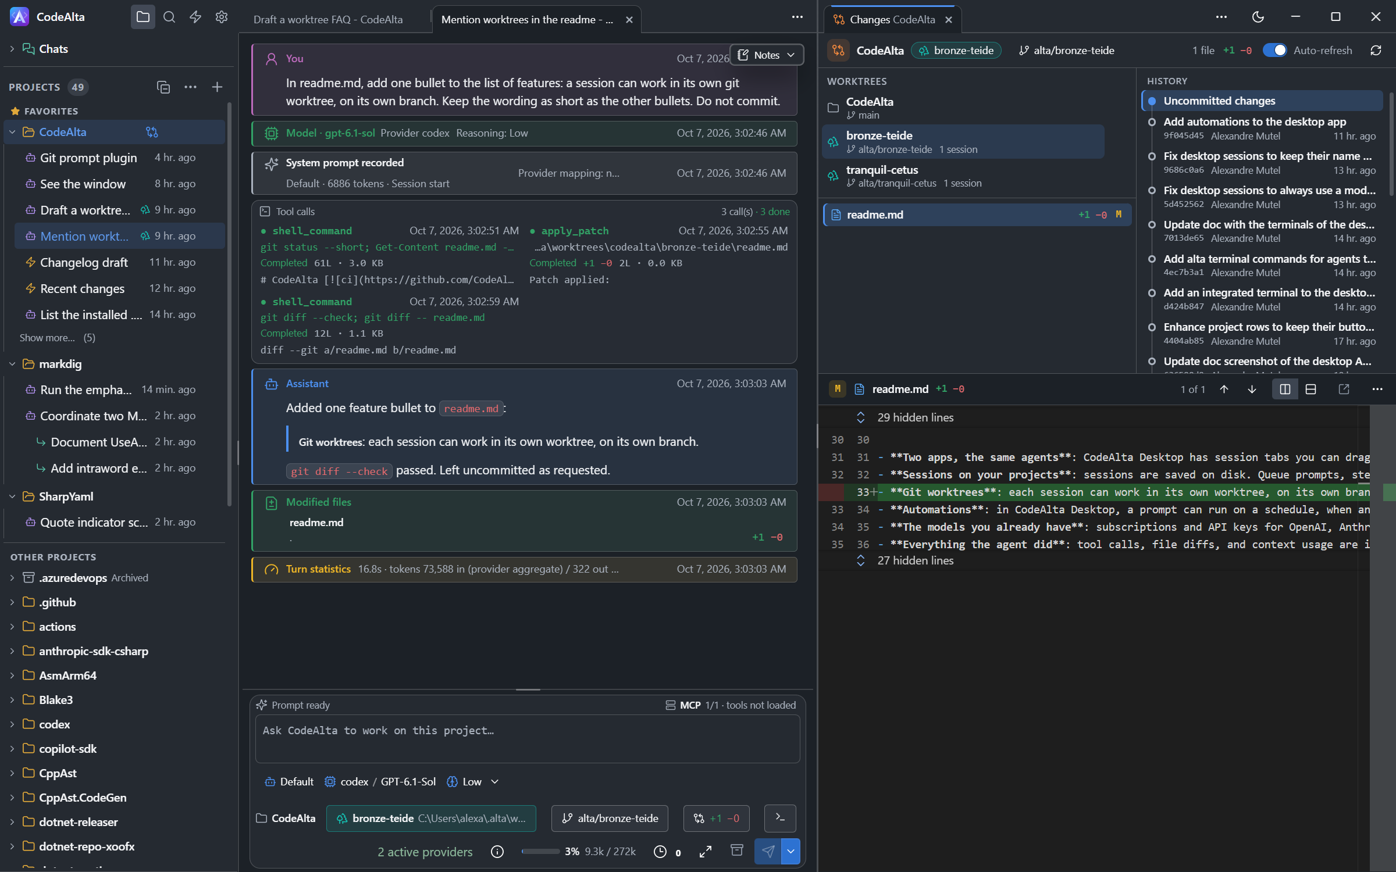
Task: Open the Git prompt plugin session
Action: click(111, 158)
